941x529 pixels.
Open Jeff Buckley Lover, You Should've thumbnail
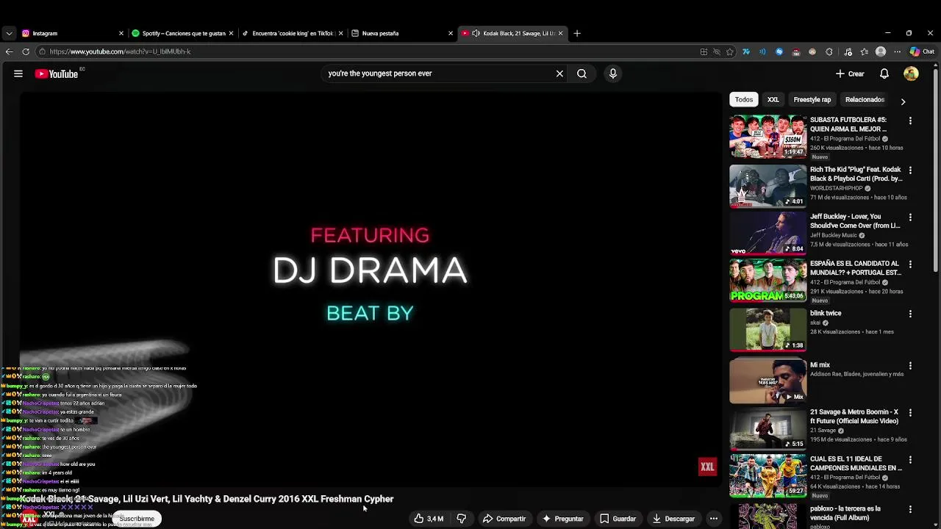[x=768, y=233]
